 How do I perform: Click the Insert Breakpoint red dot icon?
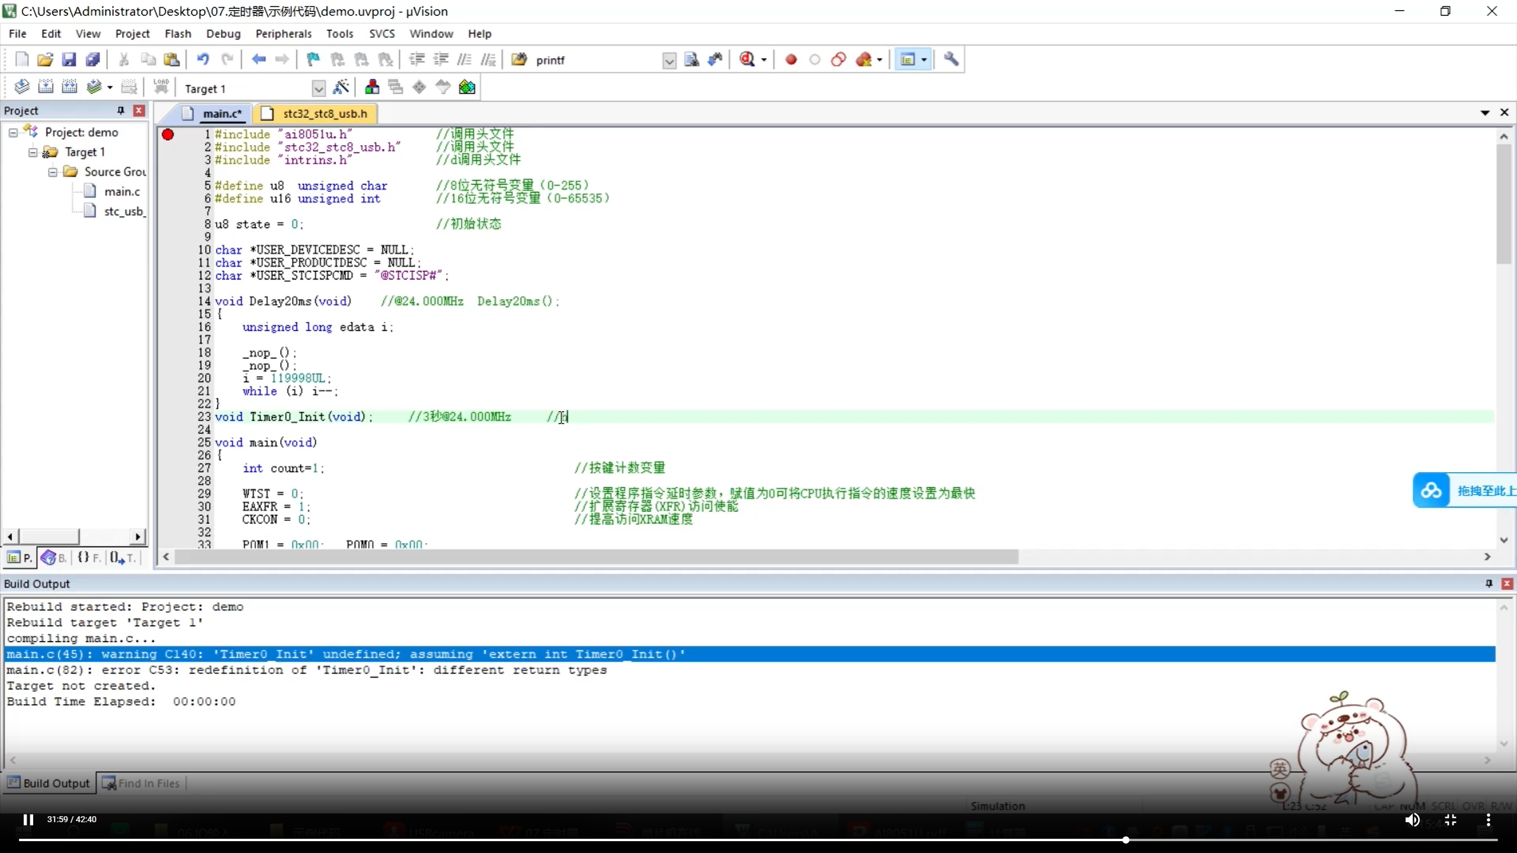(790, 59)
